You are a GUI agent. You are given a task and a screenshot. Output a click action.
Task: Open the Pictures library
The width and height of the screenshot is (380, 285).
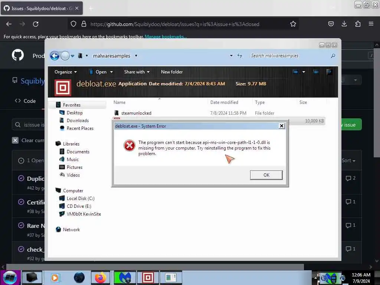74,167
